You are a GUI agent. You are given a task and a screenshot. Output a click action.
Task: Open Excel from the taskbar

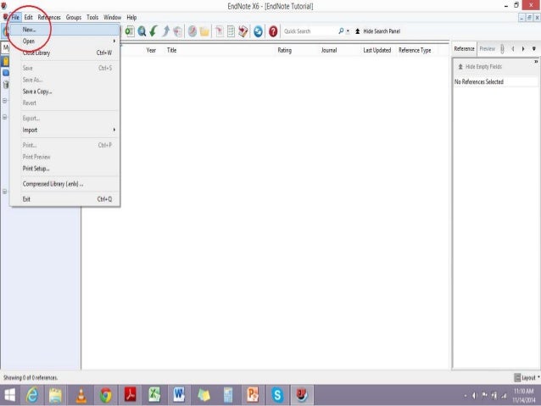tap(154, 395)
